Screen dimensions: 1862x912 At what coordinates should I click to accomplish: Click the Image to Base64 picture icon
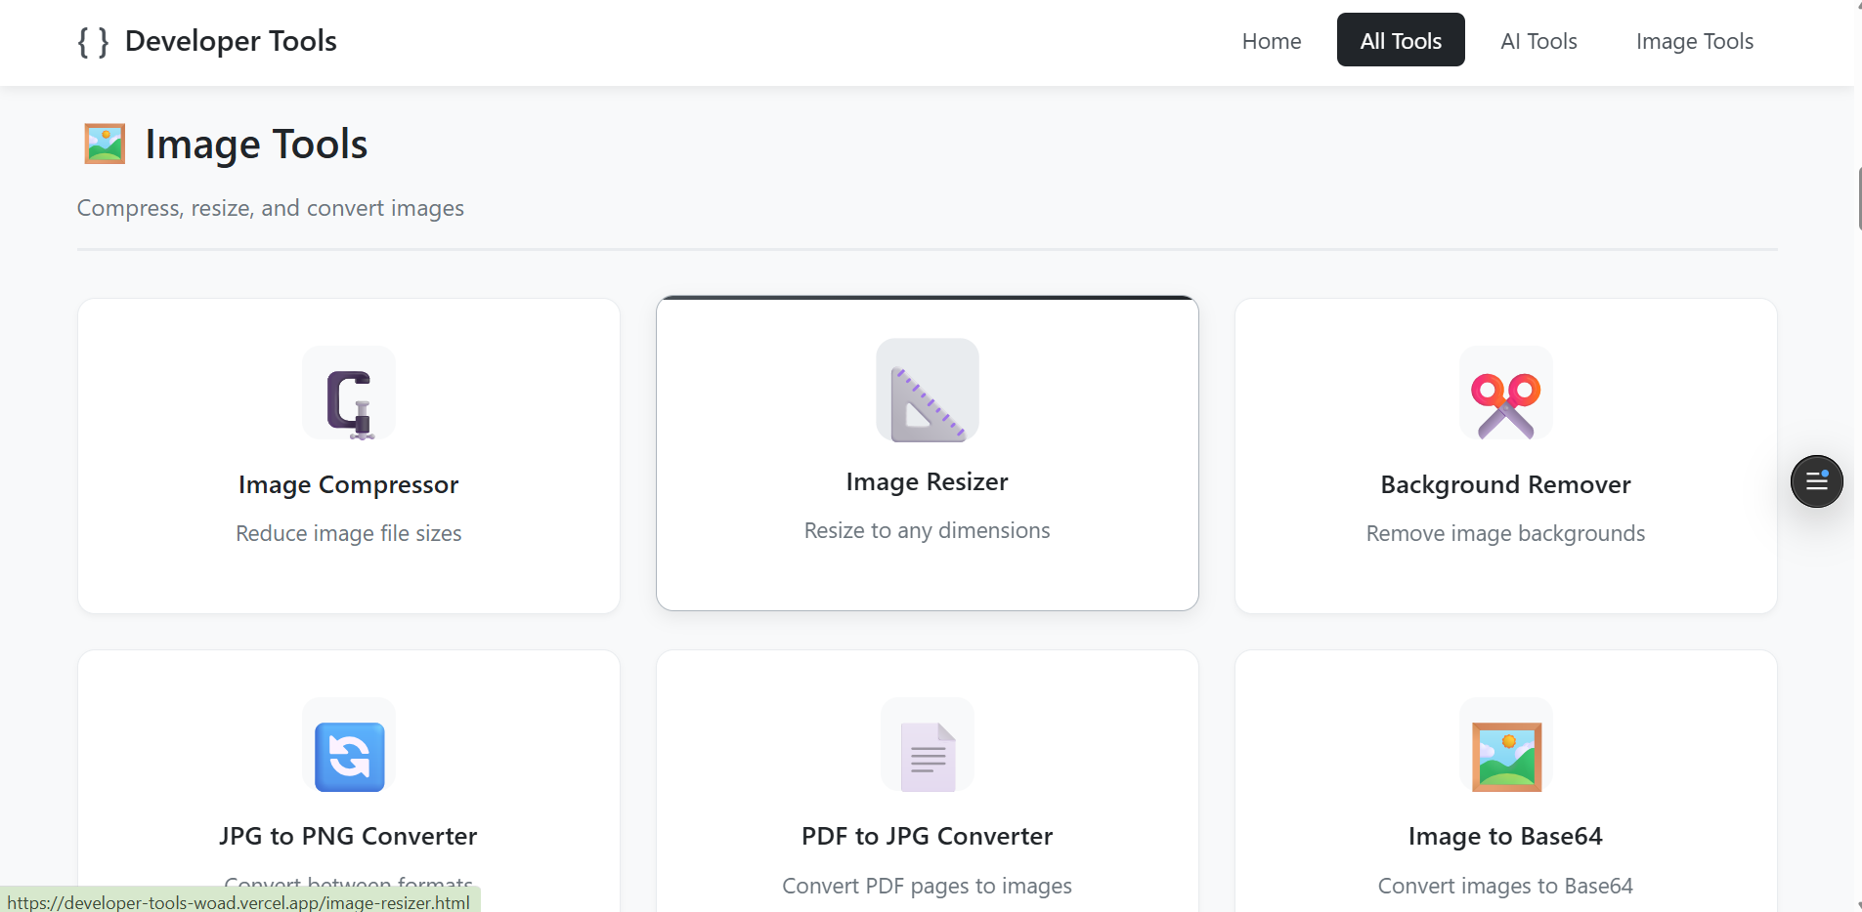1506,756
